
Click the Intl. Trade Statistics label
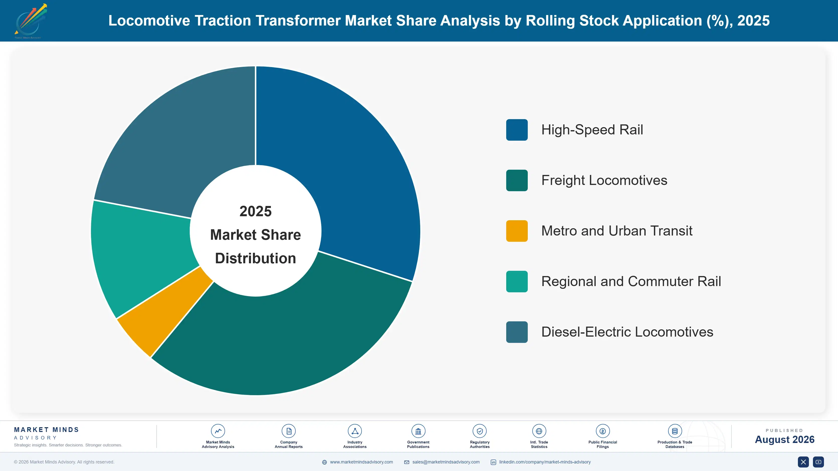pos(539,444)
